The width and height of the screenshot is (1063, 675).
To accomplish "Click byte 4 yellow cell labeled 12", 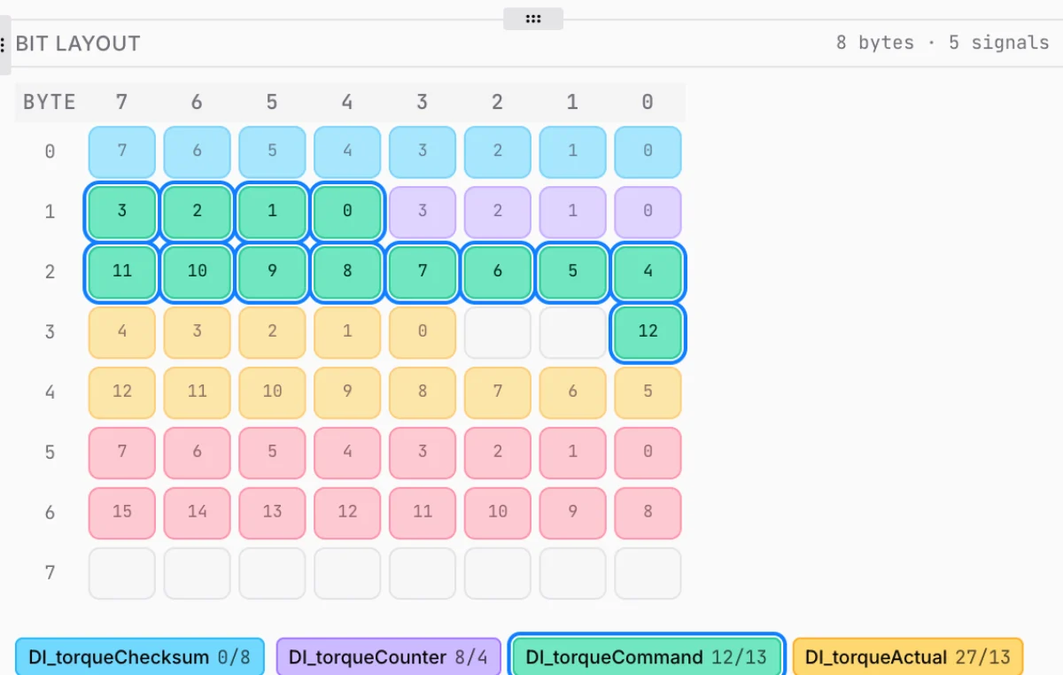I will coord(122,392).
